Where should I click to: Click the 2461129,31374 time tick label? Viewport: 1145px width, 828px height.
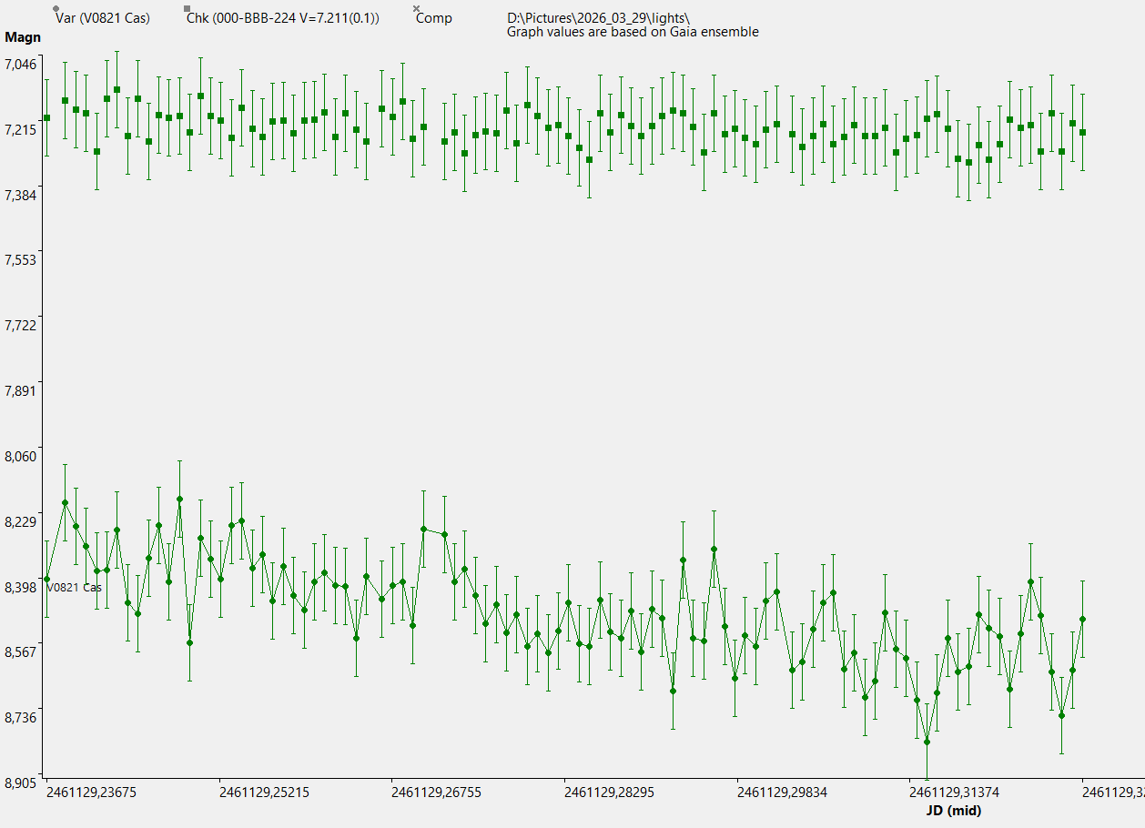[x=955, y=793]
